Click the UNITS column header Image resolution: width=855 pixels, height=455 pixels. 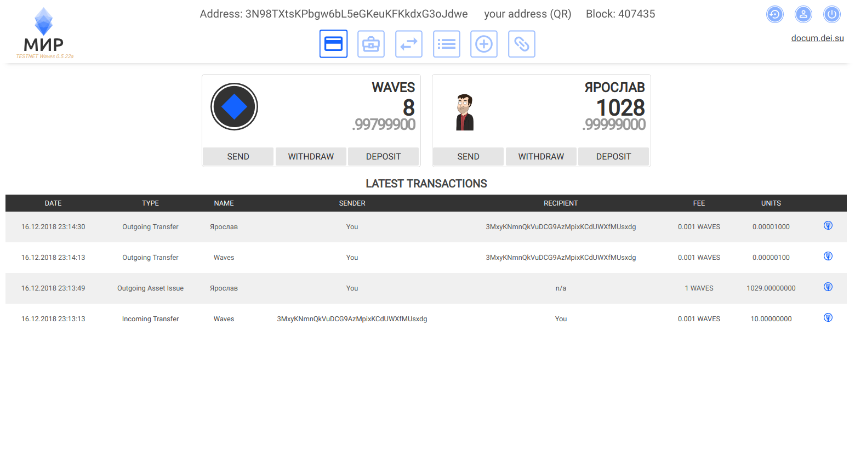pyautogui.click(x=771, y=203)
